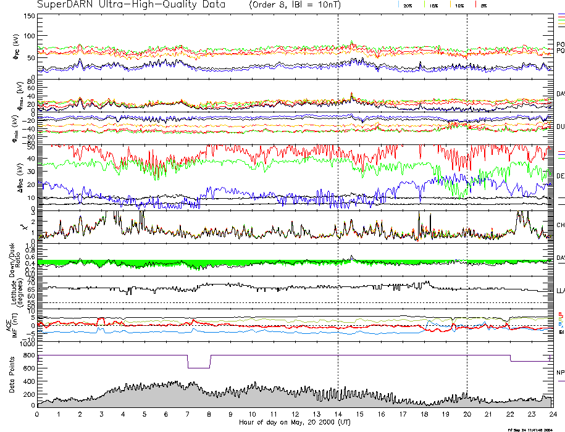This screenshot has height=432, width=565.
Task: Select hour 20 tick on x-axis
Action: pyautogui.click(x=467, y=415)
